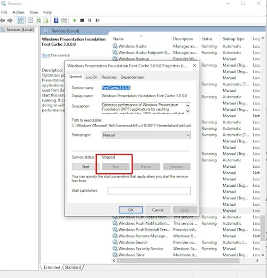Image resolution: width=267 pixels, height=278 pixels.
Task: Click the Windows Time description 'Maintains d...'
Action: pos(185,255)
